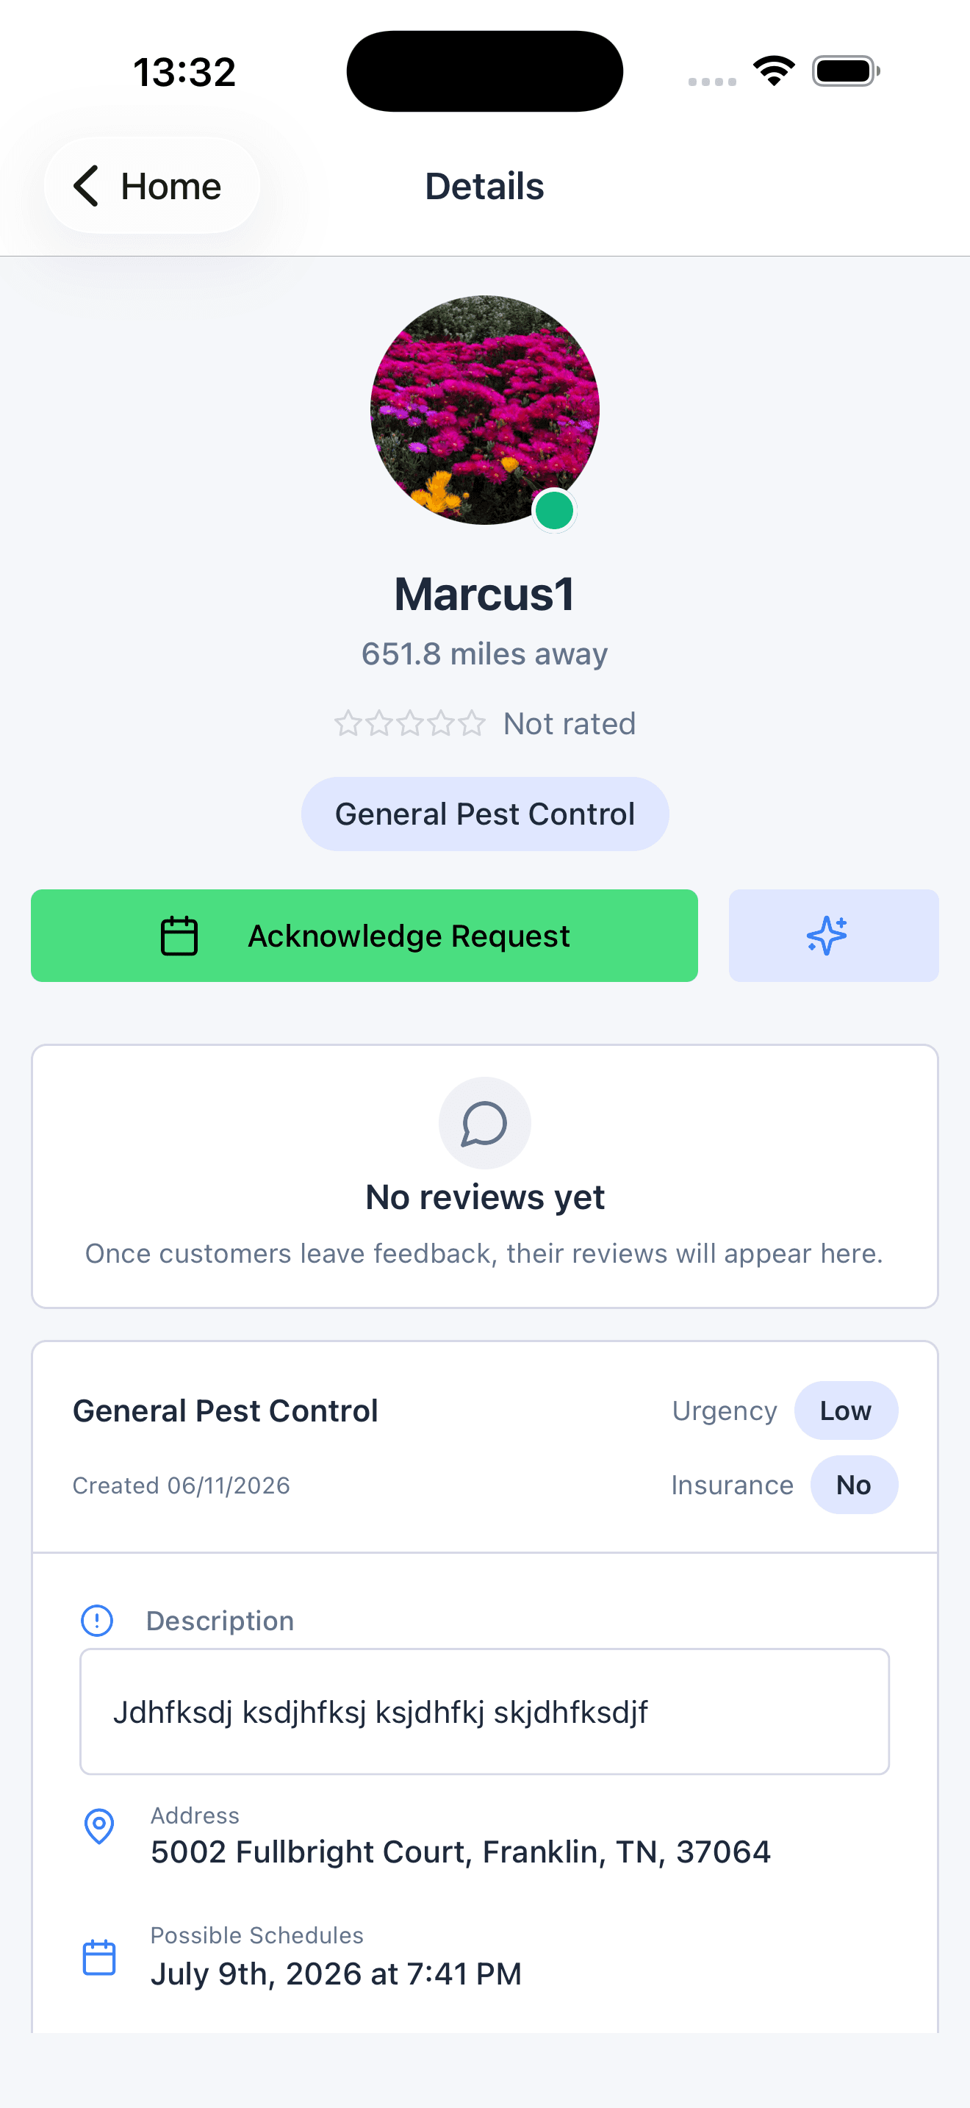Viewport: 970px width, 2108px height.
Task: Select the July 9th, 2026 schedule
Action: pyautogui.click(x=336, y=1973)
